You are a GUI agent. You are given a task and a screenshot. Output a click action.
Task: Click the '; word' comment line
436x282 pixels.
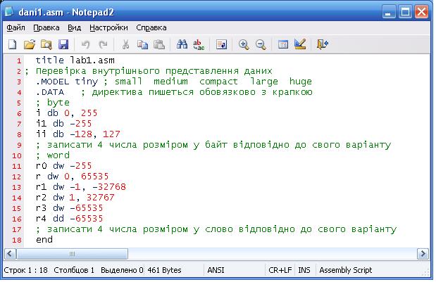(53, 155)
